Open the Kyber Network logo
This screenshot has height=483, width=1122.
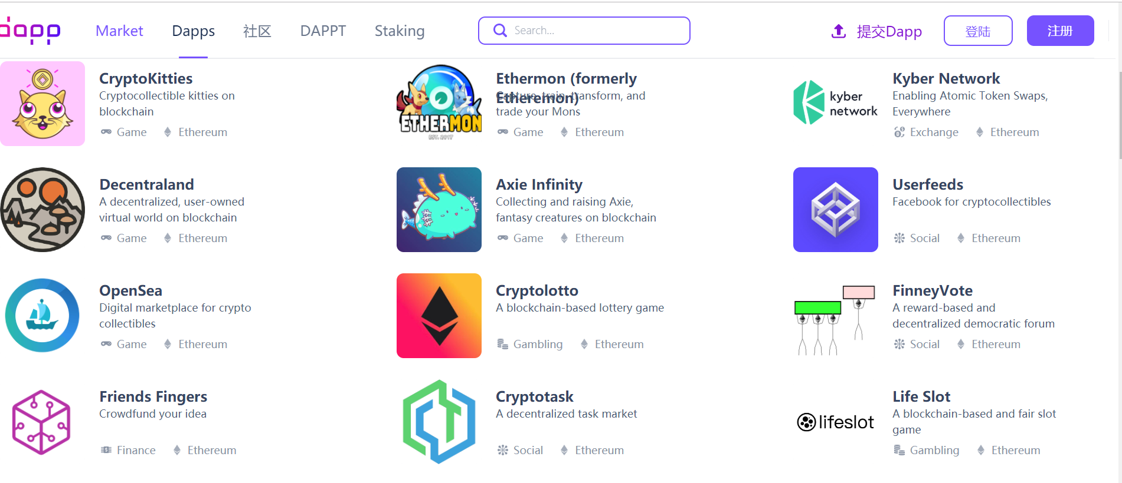(836, 103)
